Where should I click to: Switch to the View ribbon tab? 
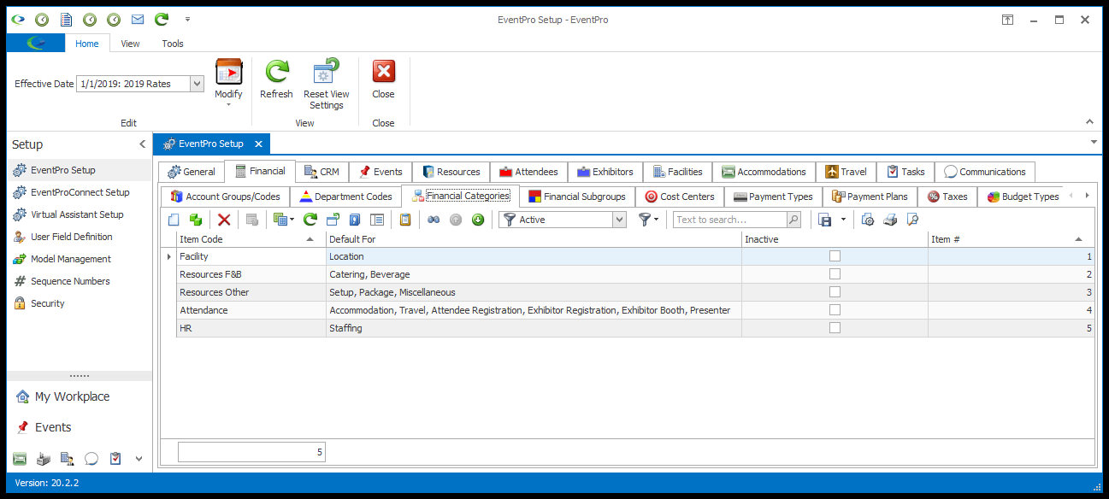[x=130, y=44]
